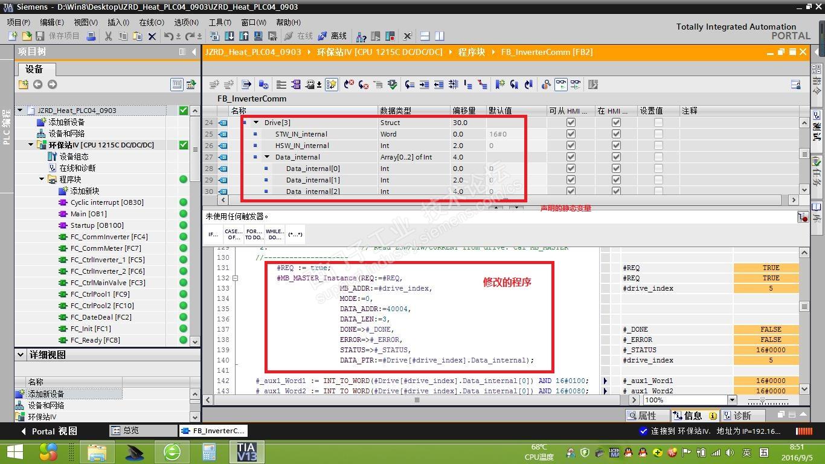Insert FOR TO DO snippet button

point(254,234)
